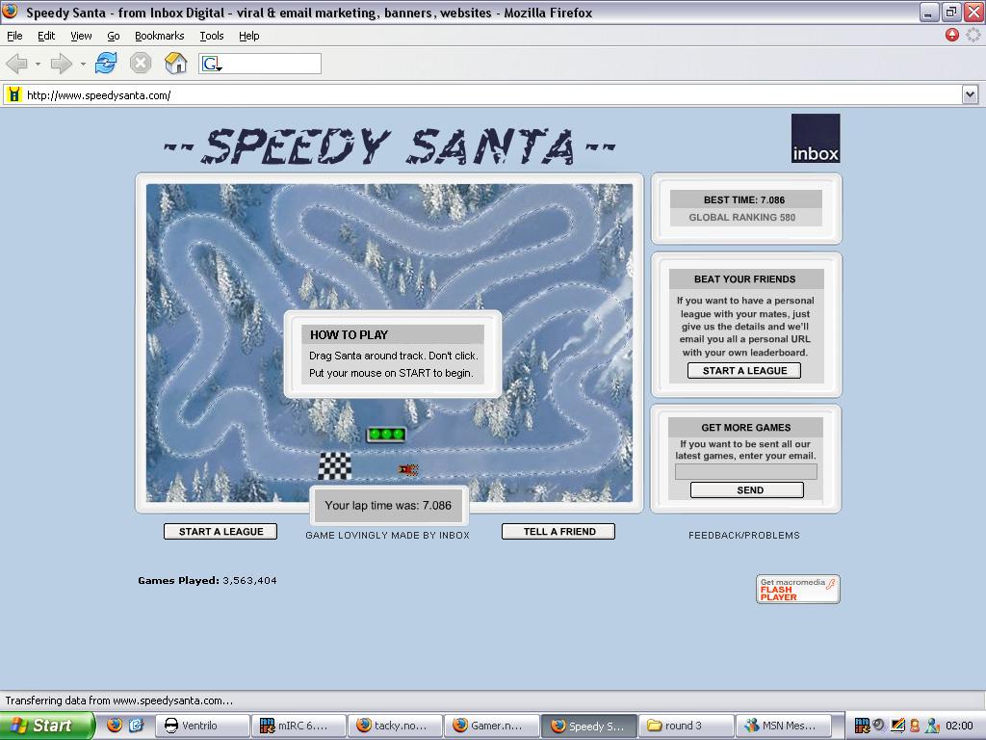
Task: Click the browser Back arrow button
Action: 17,63
